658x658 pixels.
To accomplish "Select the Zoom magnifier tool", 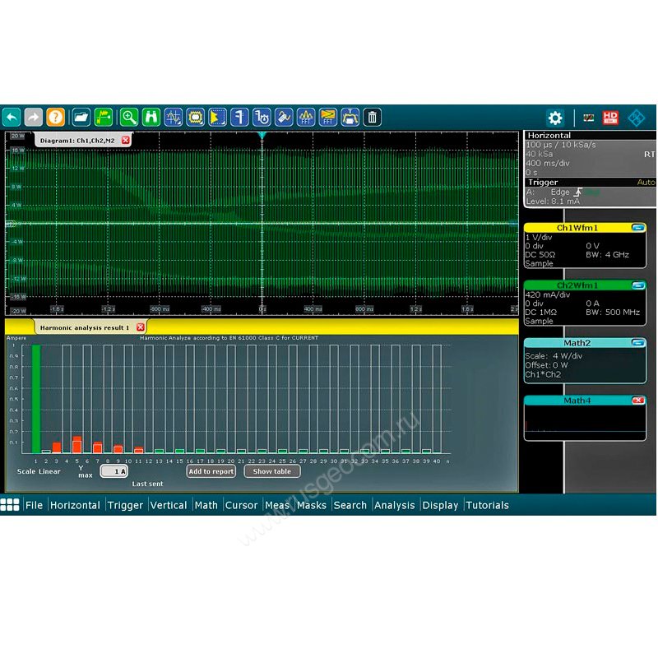I will pos(129,117).
